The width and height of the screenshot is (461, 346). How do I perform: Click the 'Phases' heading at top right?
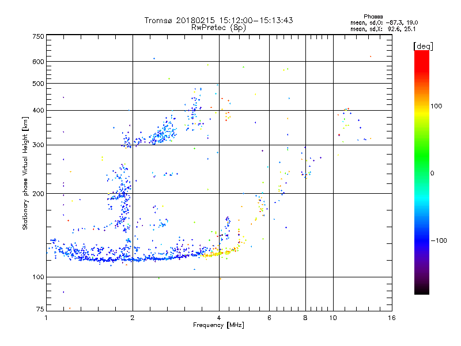click(x=373, y=17)
